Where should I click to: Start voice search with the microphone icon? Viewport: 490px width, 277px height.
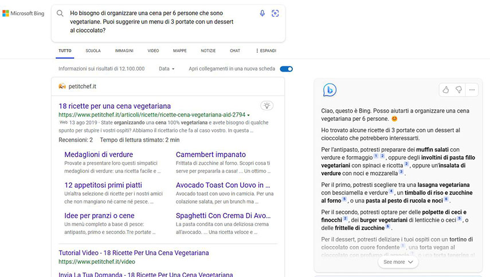click(x=262, y=13)
